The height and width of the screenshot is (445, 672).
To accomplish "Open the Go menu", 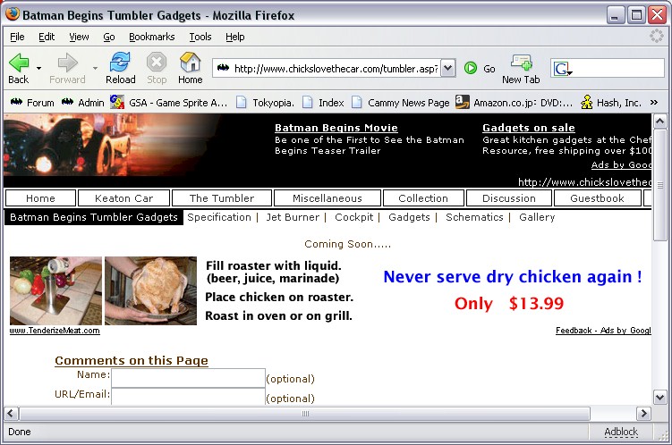I will 109,37.
